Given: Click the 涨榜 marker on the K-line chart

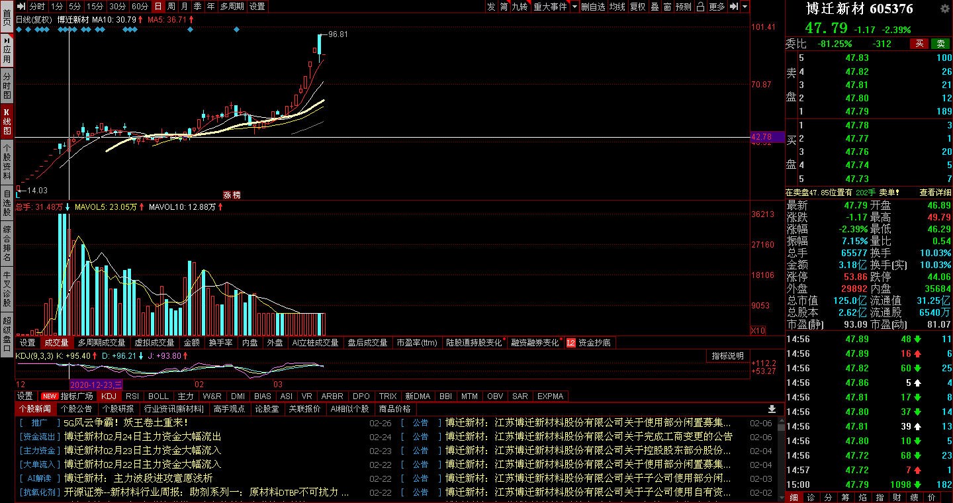Looking at the screenshot, I should 232,195.
